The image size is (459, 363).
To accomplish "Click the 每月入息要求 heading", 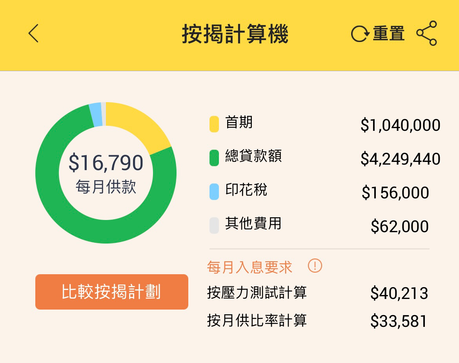I will (250, 267).
